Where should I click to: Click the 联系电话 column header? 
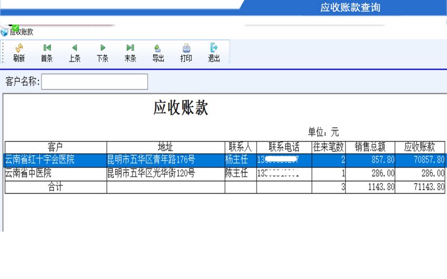284,147
